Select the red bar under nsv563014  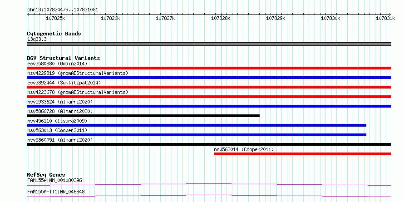pos(303,154)
